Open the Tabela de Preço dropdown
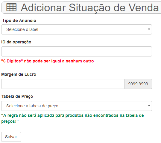The width and height of the screenshot is (161, 143). click(x=77, y=106)
